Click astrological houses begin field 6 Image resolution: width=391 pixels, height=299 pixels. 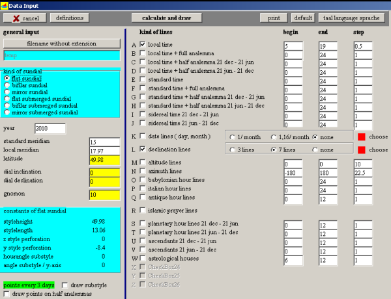pos(293,260)
